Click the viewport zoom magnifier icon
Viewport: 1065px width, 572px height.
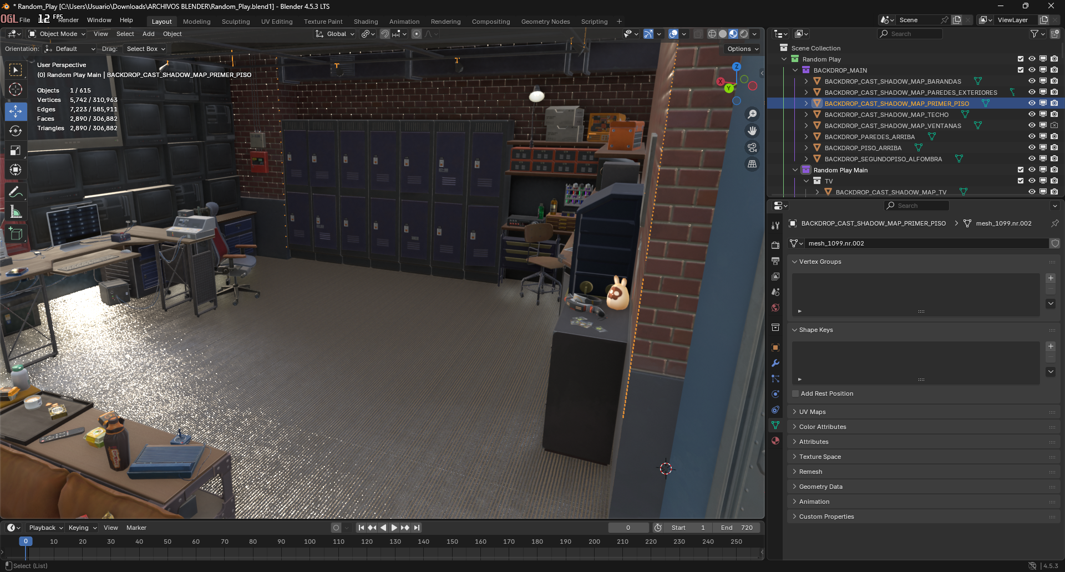pyautogui.click(x=752, y=114)
